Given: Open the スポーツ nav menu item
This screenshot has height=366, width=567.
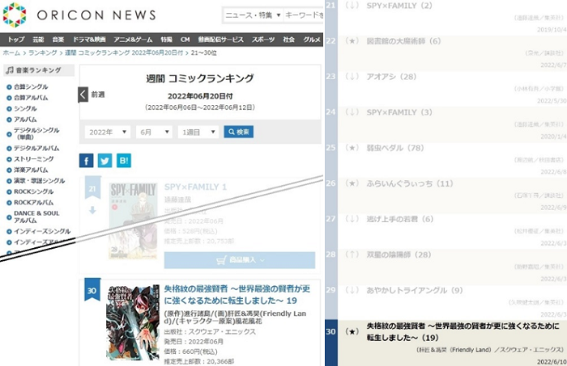Looking at the screenshot, I should click(x=263, y=40).
